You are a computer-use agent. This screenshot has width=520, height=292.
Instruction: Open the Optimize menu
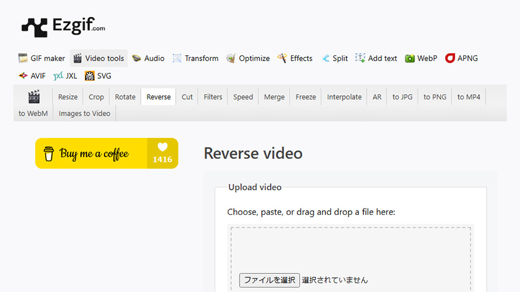click(x=248, y=58)
